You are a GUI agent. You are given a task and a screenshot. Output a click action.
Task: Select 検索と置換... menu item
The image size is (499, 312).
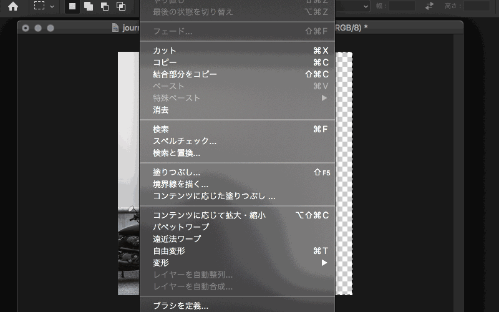click(238, 153)
